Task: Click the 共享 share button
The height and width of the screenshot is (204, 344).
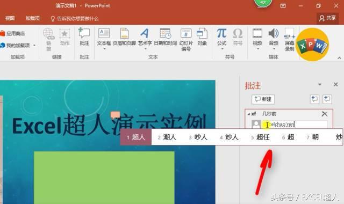Action: click(327, 18)
